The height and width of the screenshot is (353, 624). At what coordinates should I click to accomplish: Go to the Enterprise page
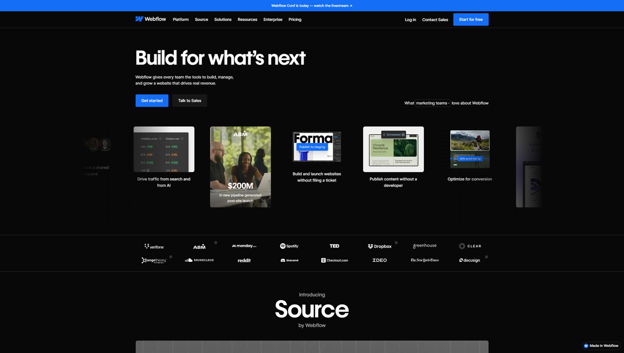[273, 20]
